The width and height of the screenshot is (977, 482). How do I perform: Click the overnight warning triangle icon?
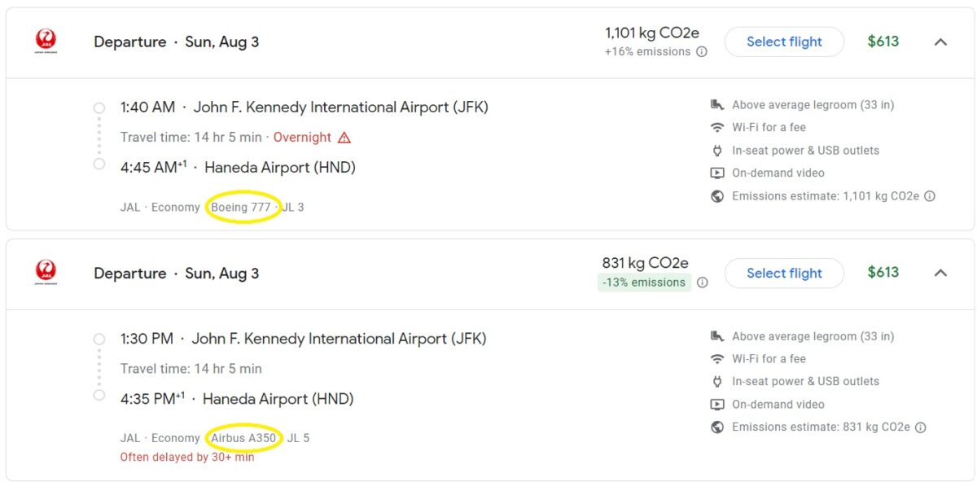345,137
